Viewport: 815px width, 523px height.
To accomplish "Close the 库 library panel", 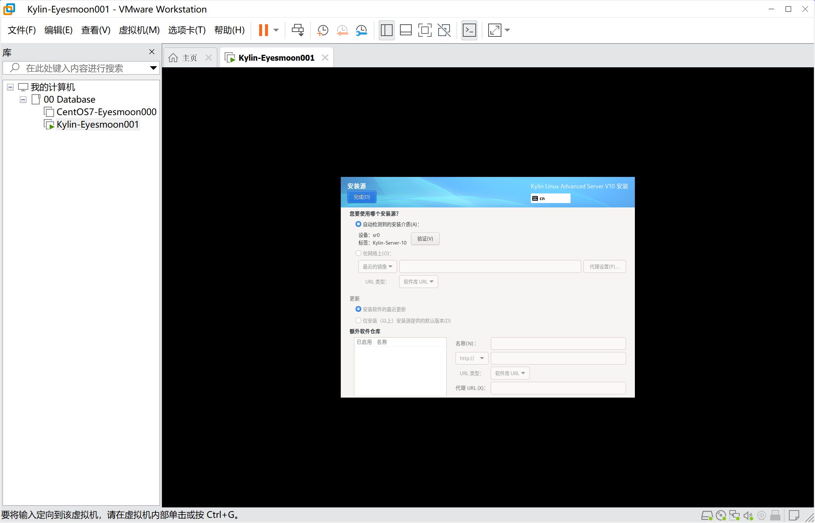I will (152, 52).
